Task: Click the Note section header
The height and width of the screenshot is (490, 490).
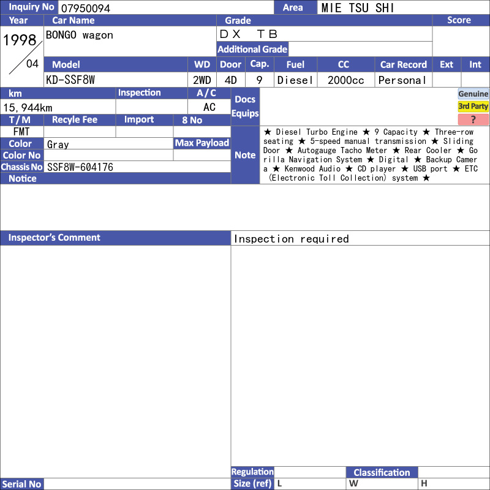Action: [246, 155]
